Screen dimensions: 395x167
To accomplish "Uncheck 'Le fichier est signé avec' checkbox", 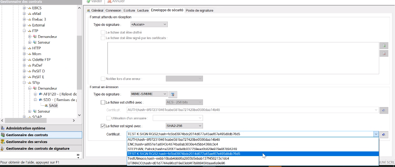I will click(x=103, y=126).
